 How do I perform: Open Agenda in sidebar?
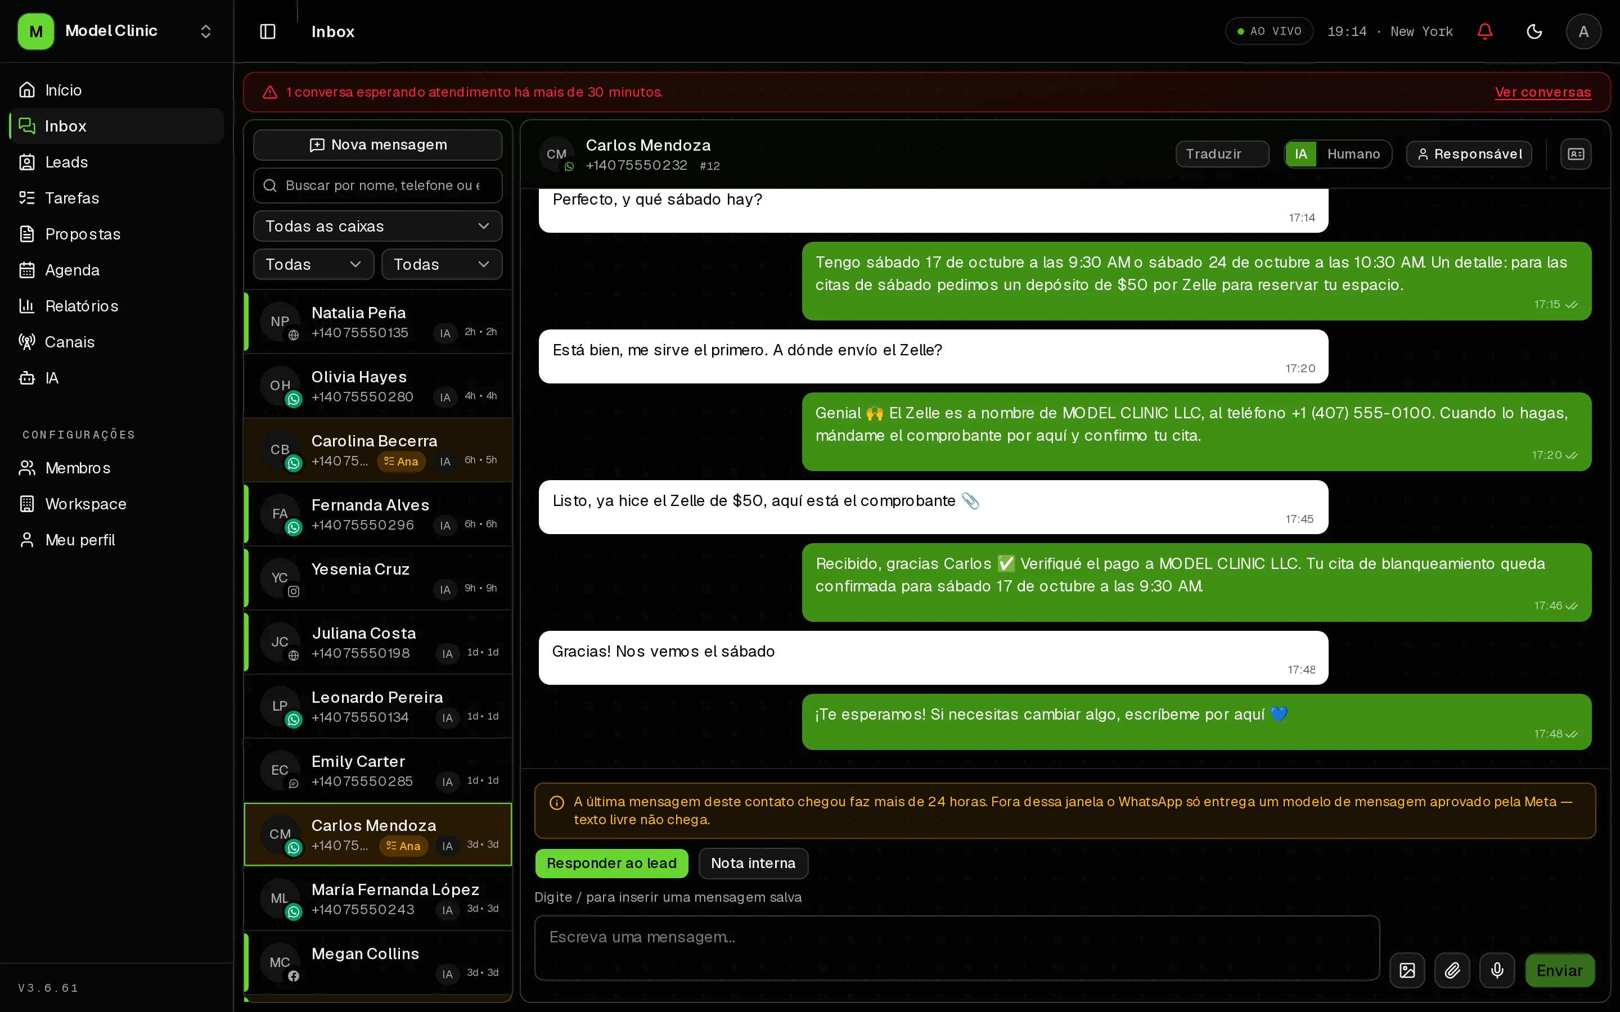tap(116, 270)
